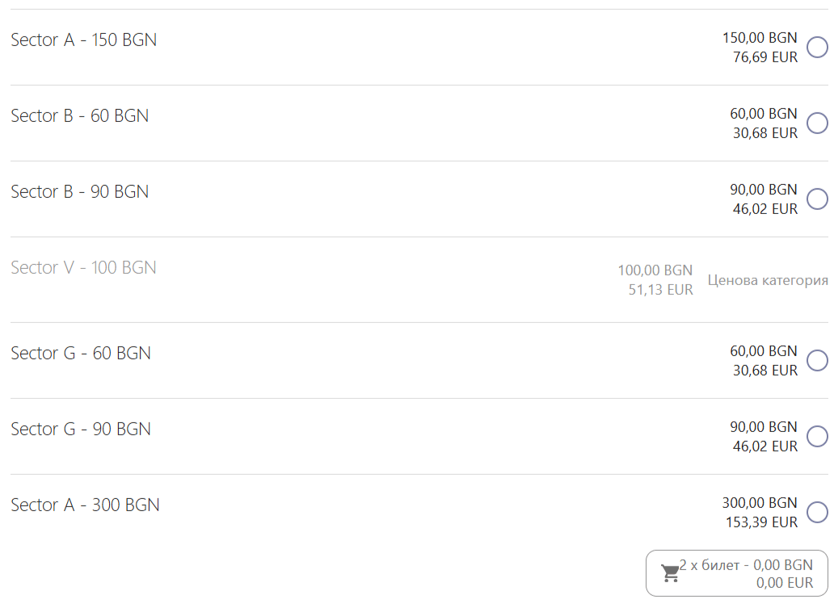
Task: Choose the Sector G 90 BGN radio option
Action: pos(817,437)
